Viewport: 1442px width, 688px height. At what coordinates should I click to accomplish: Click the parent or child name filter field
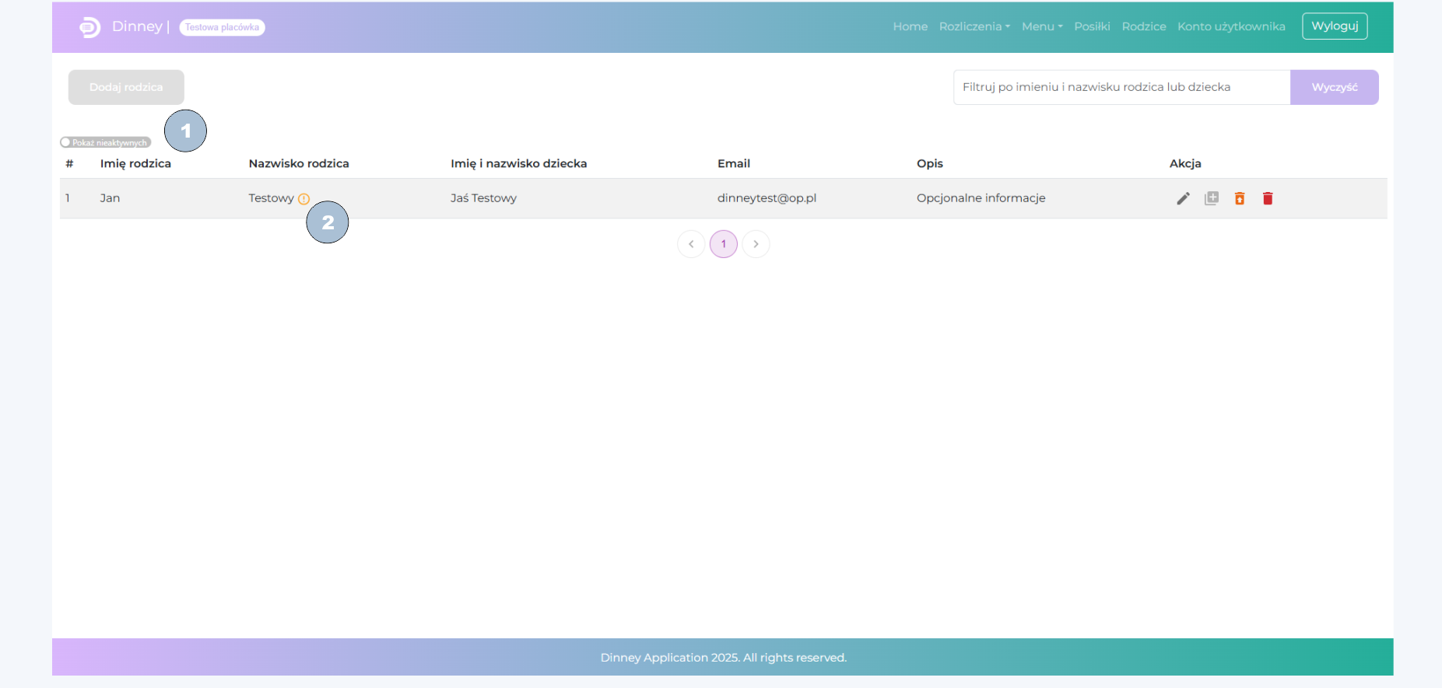point(1121,87)
